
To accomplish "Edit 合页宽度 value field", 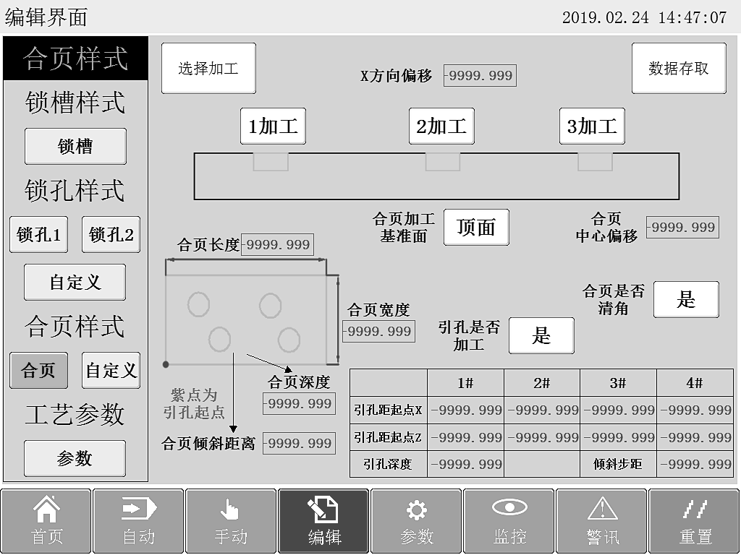I will (x=379, y=331).
